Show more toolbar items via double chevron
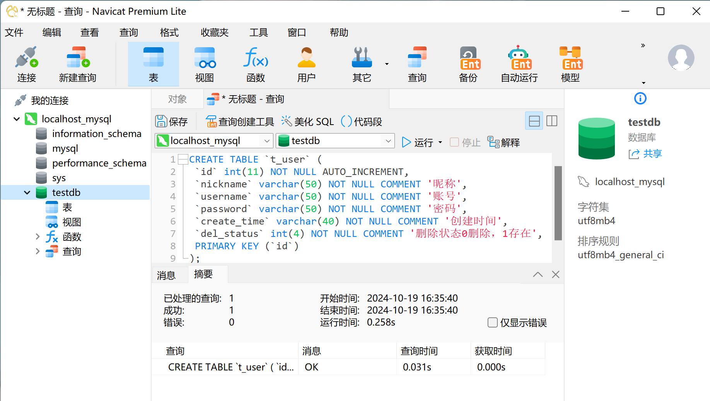 643,46
